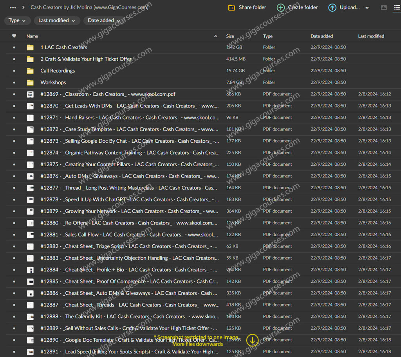Select the Call Recordings folder icon
Screen dimensions: 401x357
tap(30, 71)
